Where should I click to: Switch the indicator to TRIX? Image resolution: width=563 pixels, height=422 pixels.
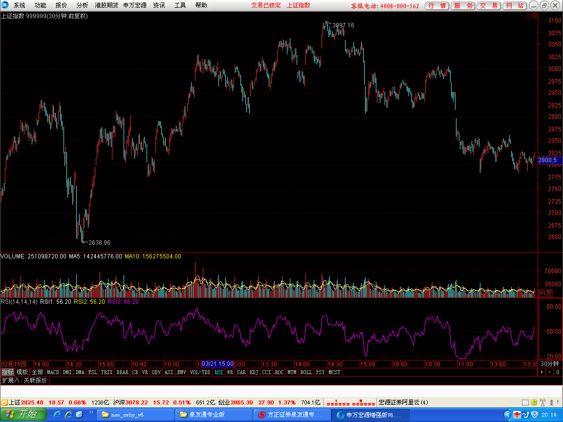(x=107, y=372)
